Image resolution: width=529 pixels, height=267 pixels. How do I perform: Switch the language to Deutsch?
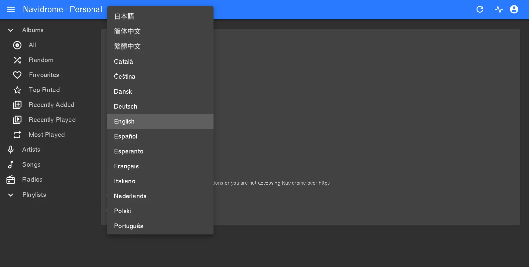(160, 106)
